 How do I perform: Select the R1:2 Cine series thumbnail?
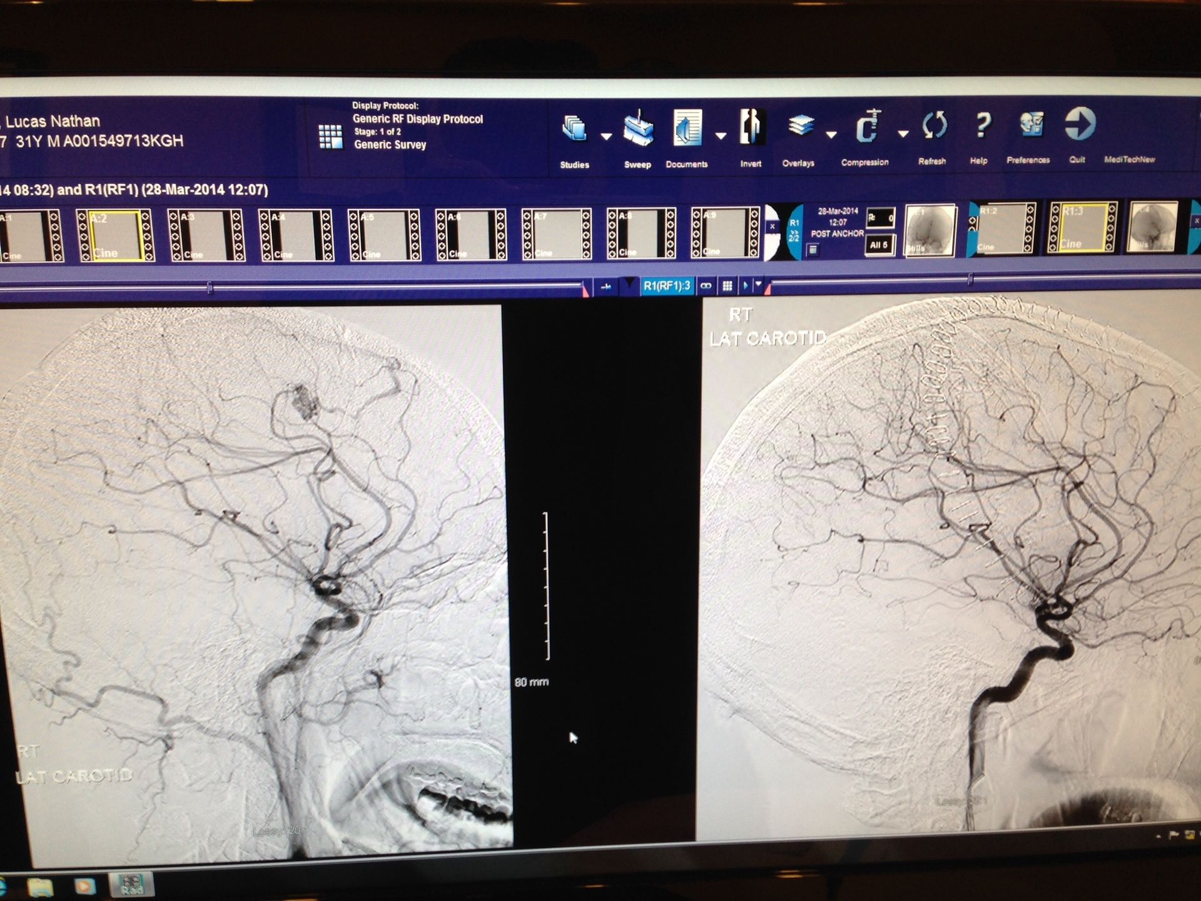(x=1002, y=228)
